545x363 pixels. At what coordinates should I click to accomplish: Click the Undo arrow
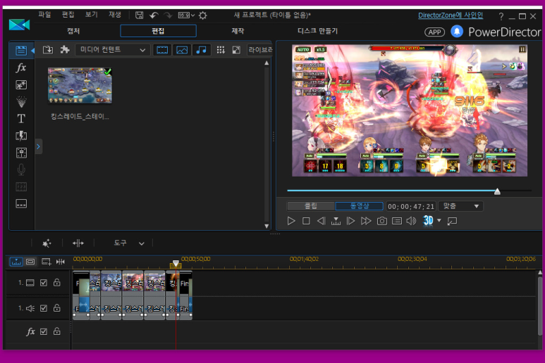tap(154, 15)
